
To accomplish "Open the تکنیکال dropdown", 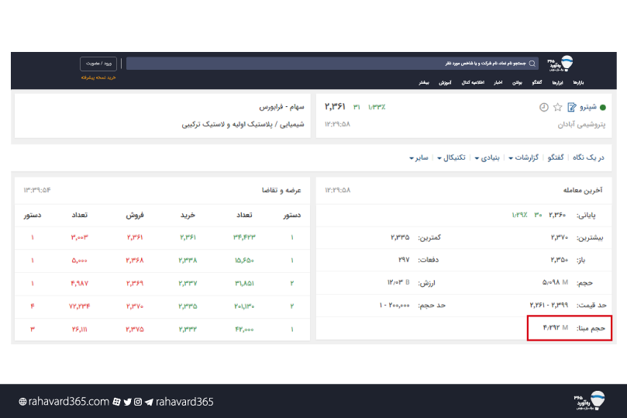I will point(453,157).
